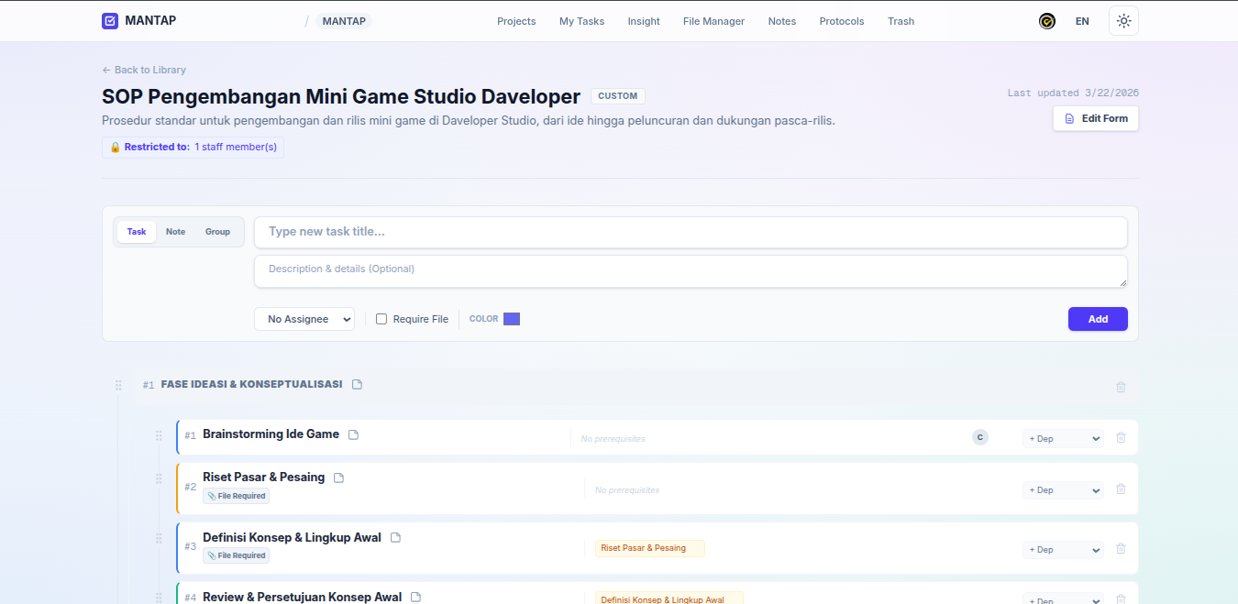Select Definisi Konsep & Lingkup Awal title
The height and width of the screenshot is (604, 1238).
tap(292, 538)
